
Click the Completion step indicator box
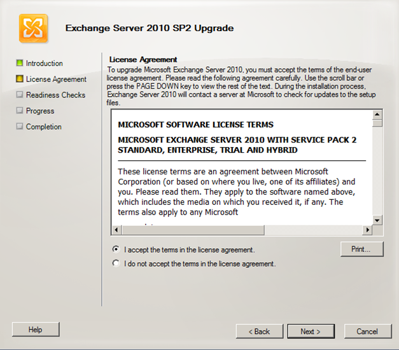[20, 126]
